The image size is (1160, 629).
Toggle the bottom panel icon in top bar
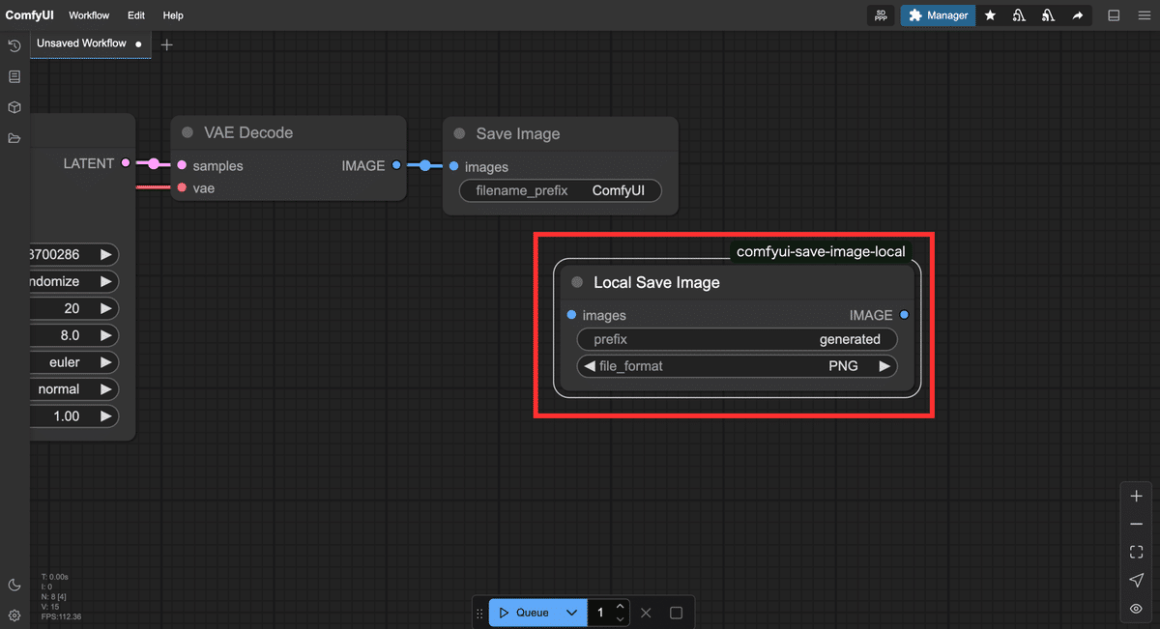(1114, 15)
